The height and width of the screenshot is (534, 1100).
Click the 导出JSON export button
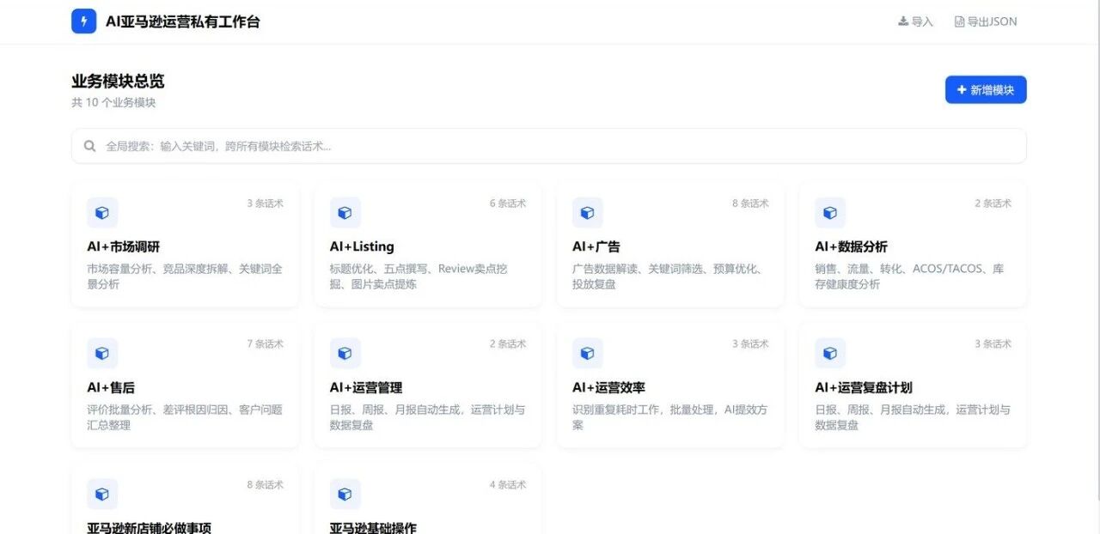pyautogui.click(x=986, y=21)
